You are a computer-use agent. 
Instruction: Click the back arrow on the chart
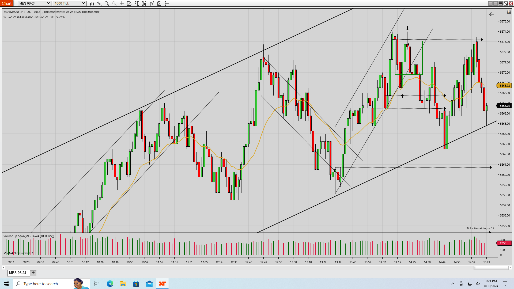pos(492,14)
